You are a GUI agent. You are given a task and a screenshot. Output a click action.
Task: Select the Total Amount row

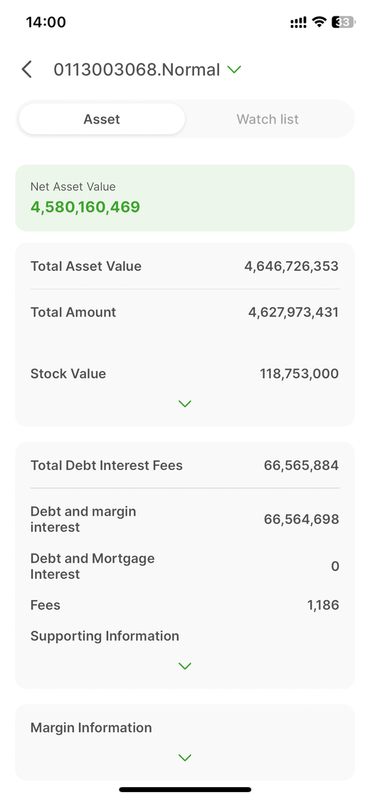click(x=185, y=312)
